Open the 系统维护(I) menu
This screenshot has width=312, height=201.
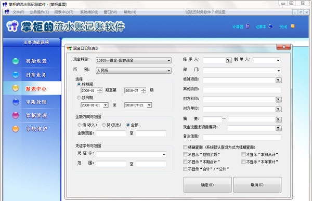pyautogui.click(x=89, y=12)
